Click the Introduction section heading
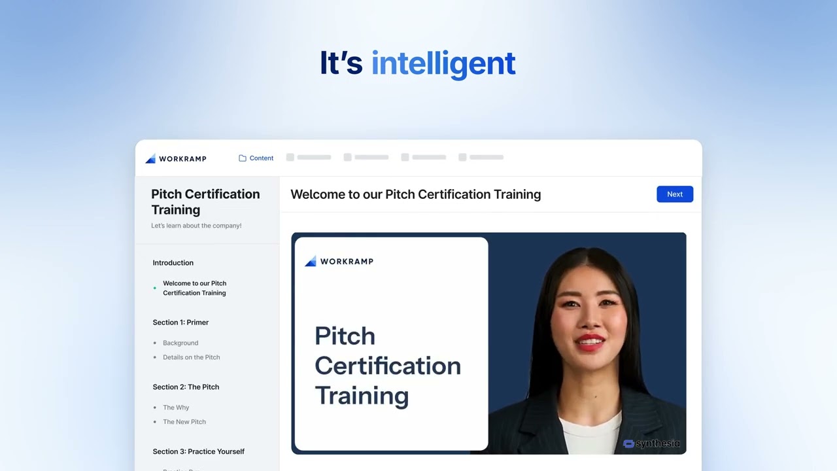The image size is (837, 471). (173, 263)
